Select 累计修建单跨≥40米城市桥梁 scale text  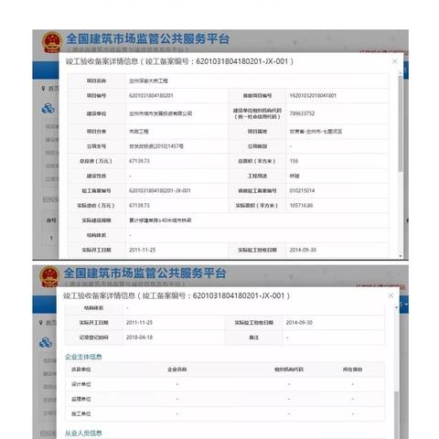(160, 220)
